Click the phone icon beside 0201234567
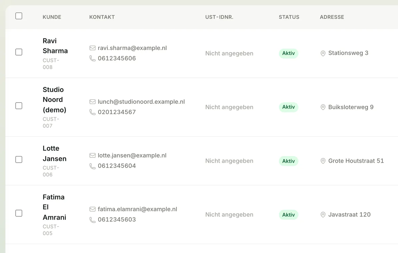Image resolution: width=398 pixels, height=253 pixels. (x=93, y=112)
